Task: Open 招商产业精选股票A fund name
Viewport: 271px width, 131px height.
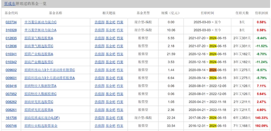Action: point(39,54)
